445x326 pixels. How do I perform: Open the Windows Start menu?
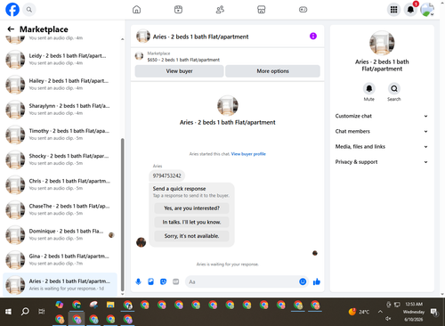coord(8,312)
